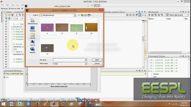
Task: Open the MATLAB File menu
Action: point(2,5)
